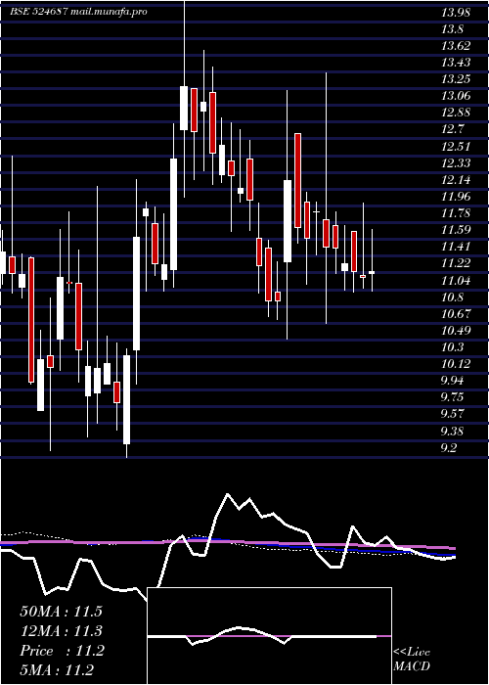The width and height of the screenshot is (489, 685).
Task: Click the 10.8 axis label
Action: 452,297
